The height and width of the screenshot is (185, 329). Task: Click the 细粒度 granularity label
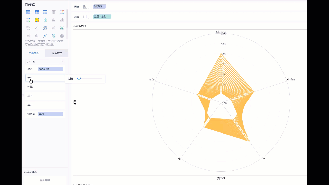click(x=31, y=114)
